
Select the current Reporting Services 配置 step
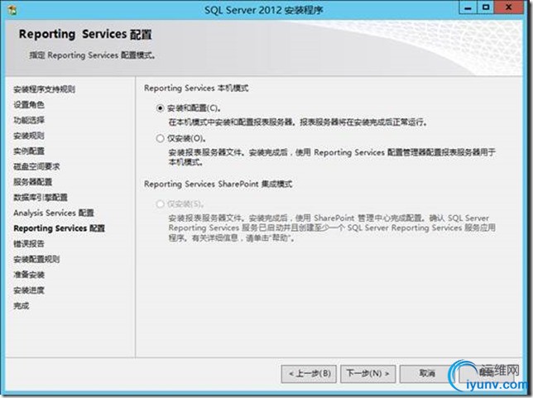point(59,228)
